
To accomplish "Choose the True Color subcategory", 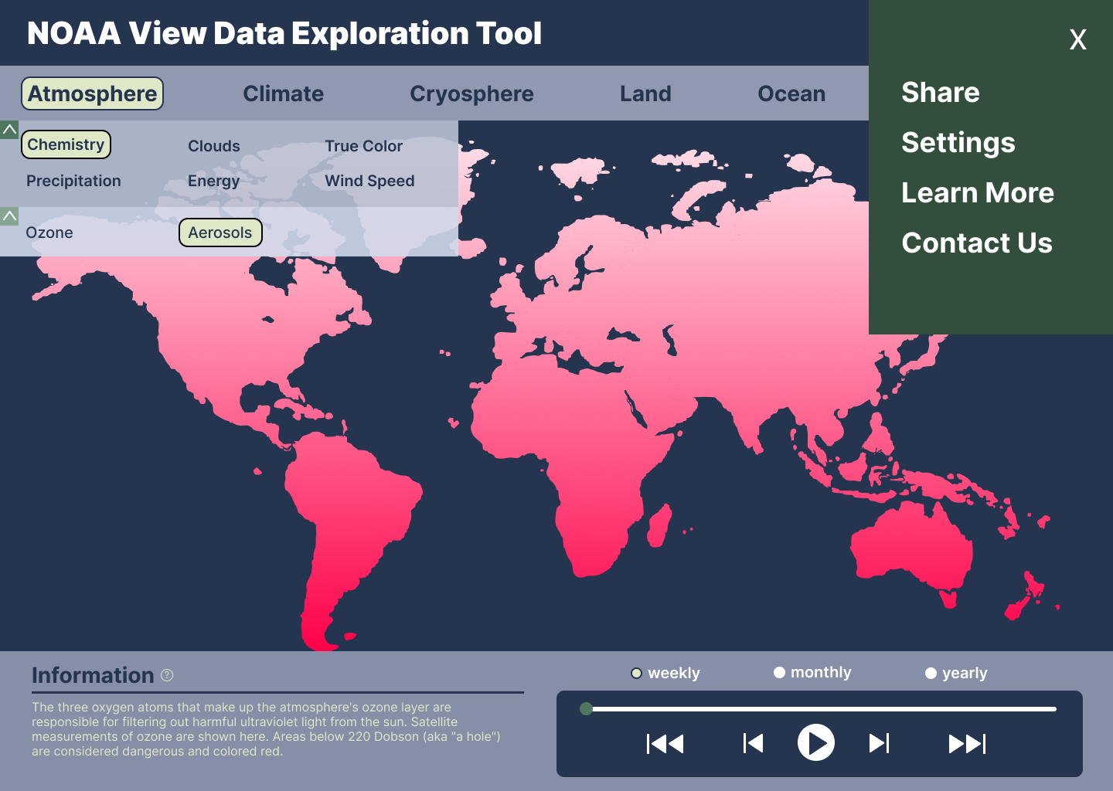I will click(x=363, y=146).
